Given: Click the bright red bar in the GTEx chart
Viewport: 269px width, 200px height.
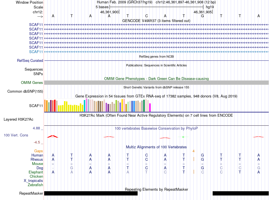Looking at the screenshot, I should [x=55, y=106].
